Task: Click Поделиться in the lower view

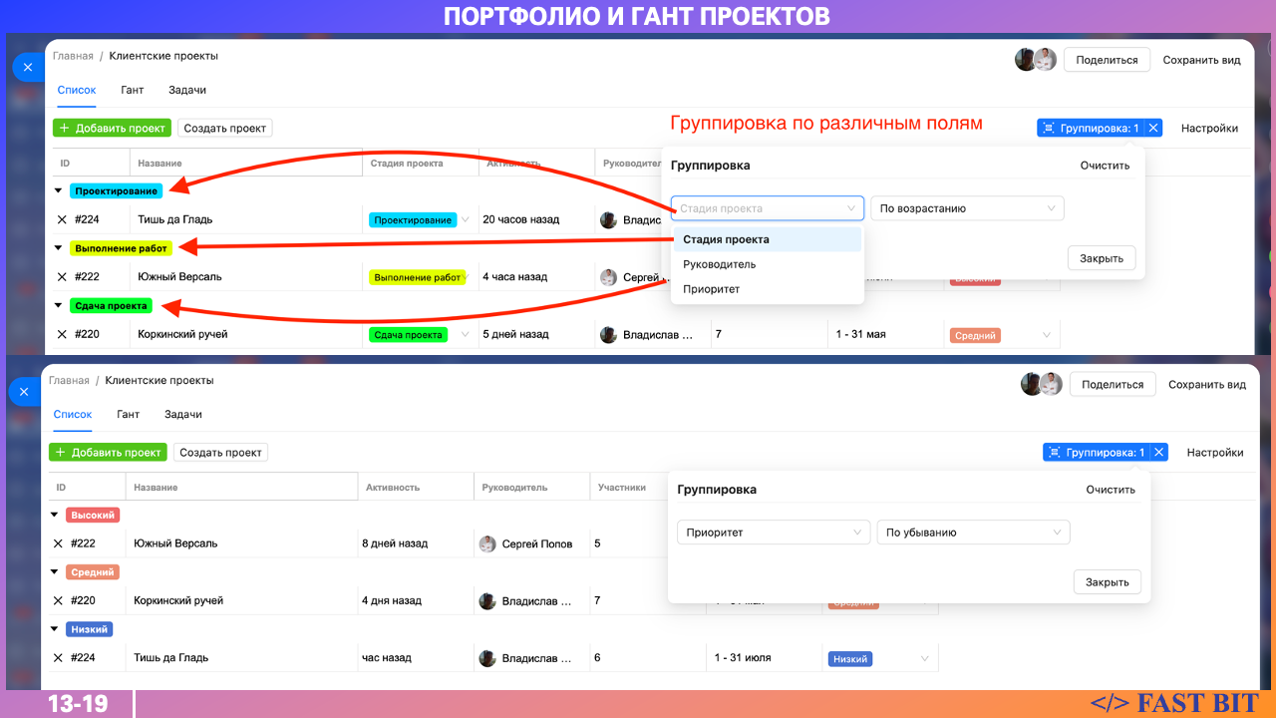Action: click(x=1113, y=384)
